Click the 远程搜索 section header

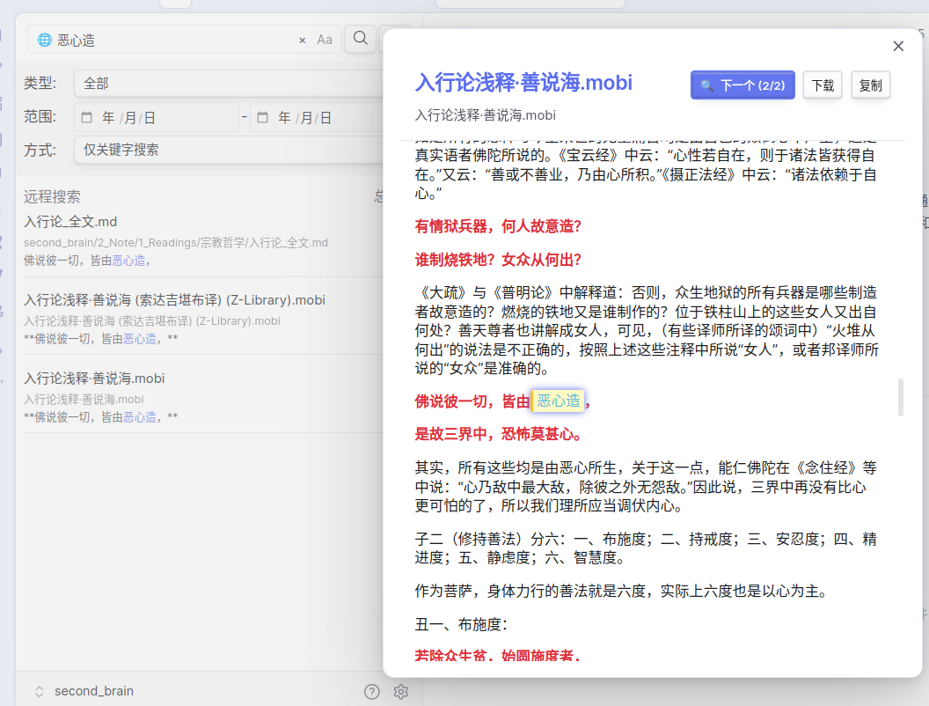(x=52, y=197)
